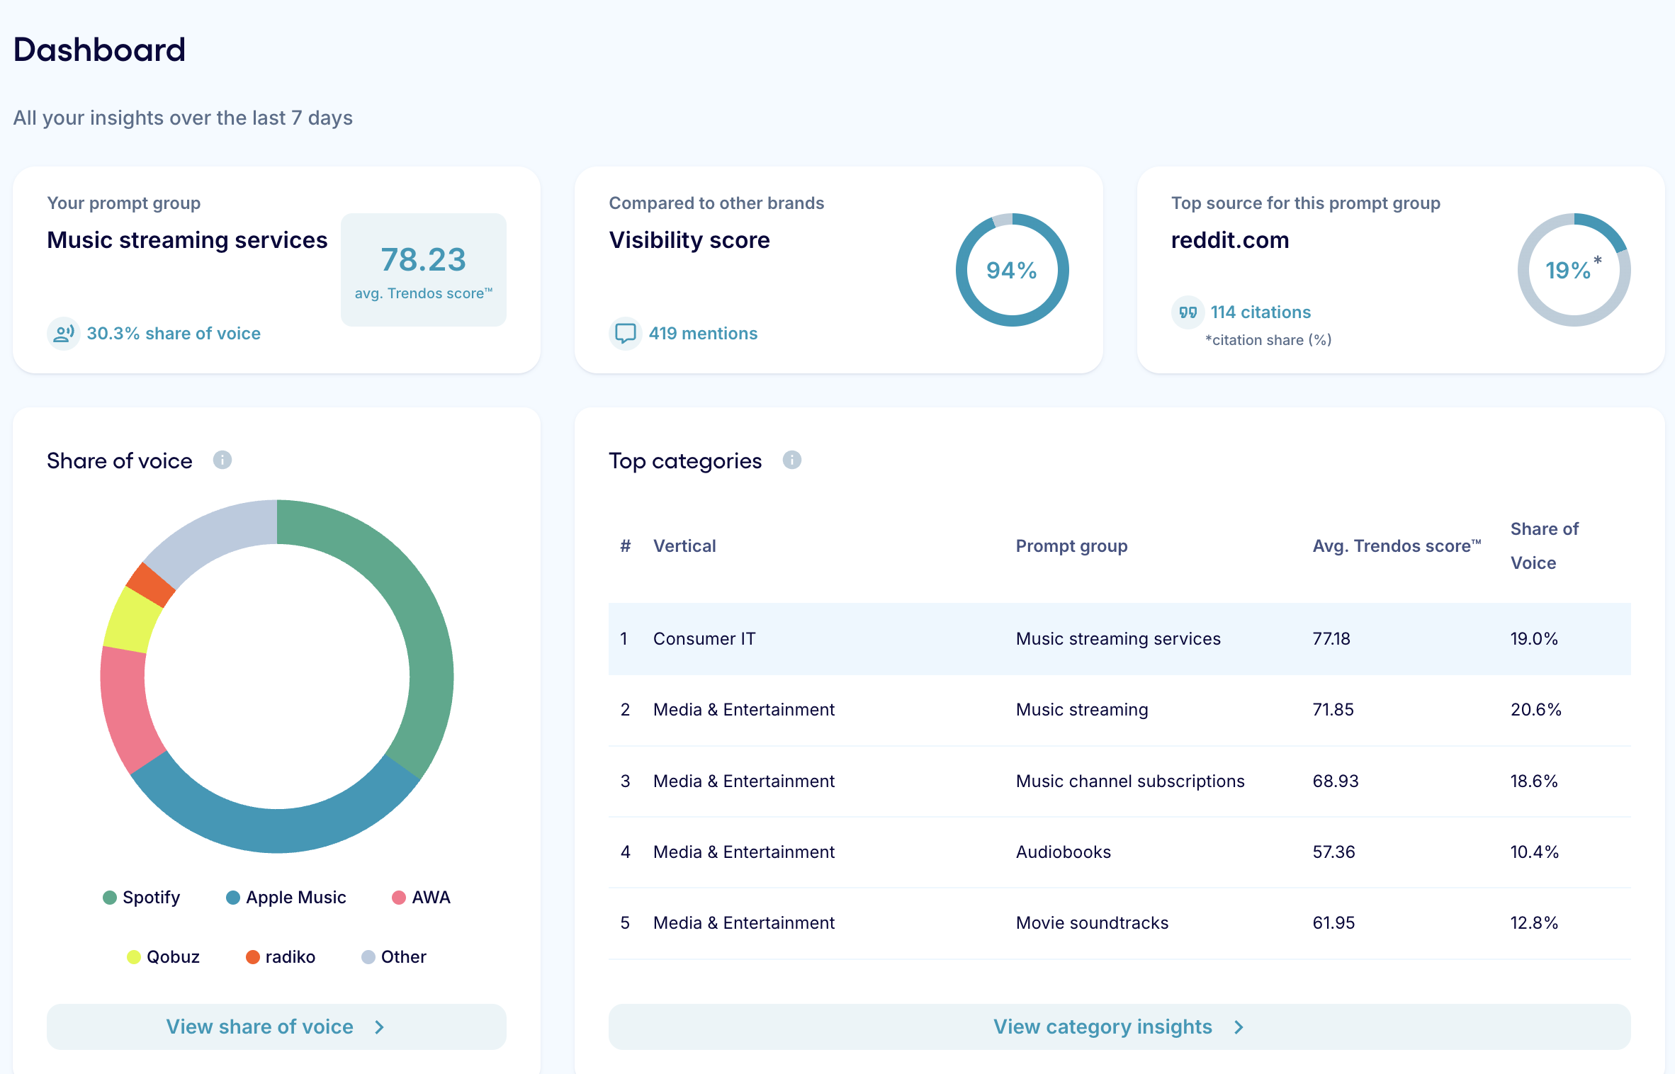Image resolution: width=1675 pixels, height=1074 pixels.
Task: Open the 114 citations link
Action: (1261, 312)
